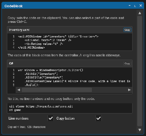Image resolution: width=146 pixels, height=136 pixels.
Task: Click the var window WindowDescriptor line
Action: tap(50, 70)
